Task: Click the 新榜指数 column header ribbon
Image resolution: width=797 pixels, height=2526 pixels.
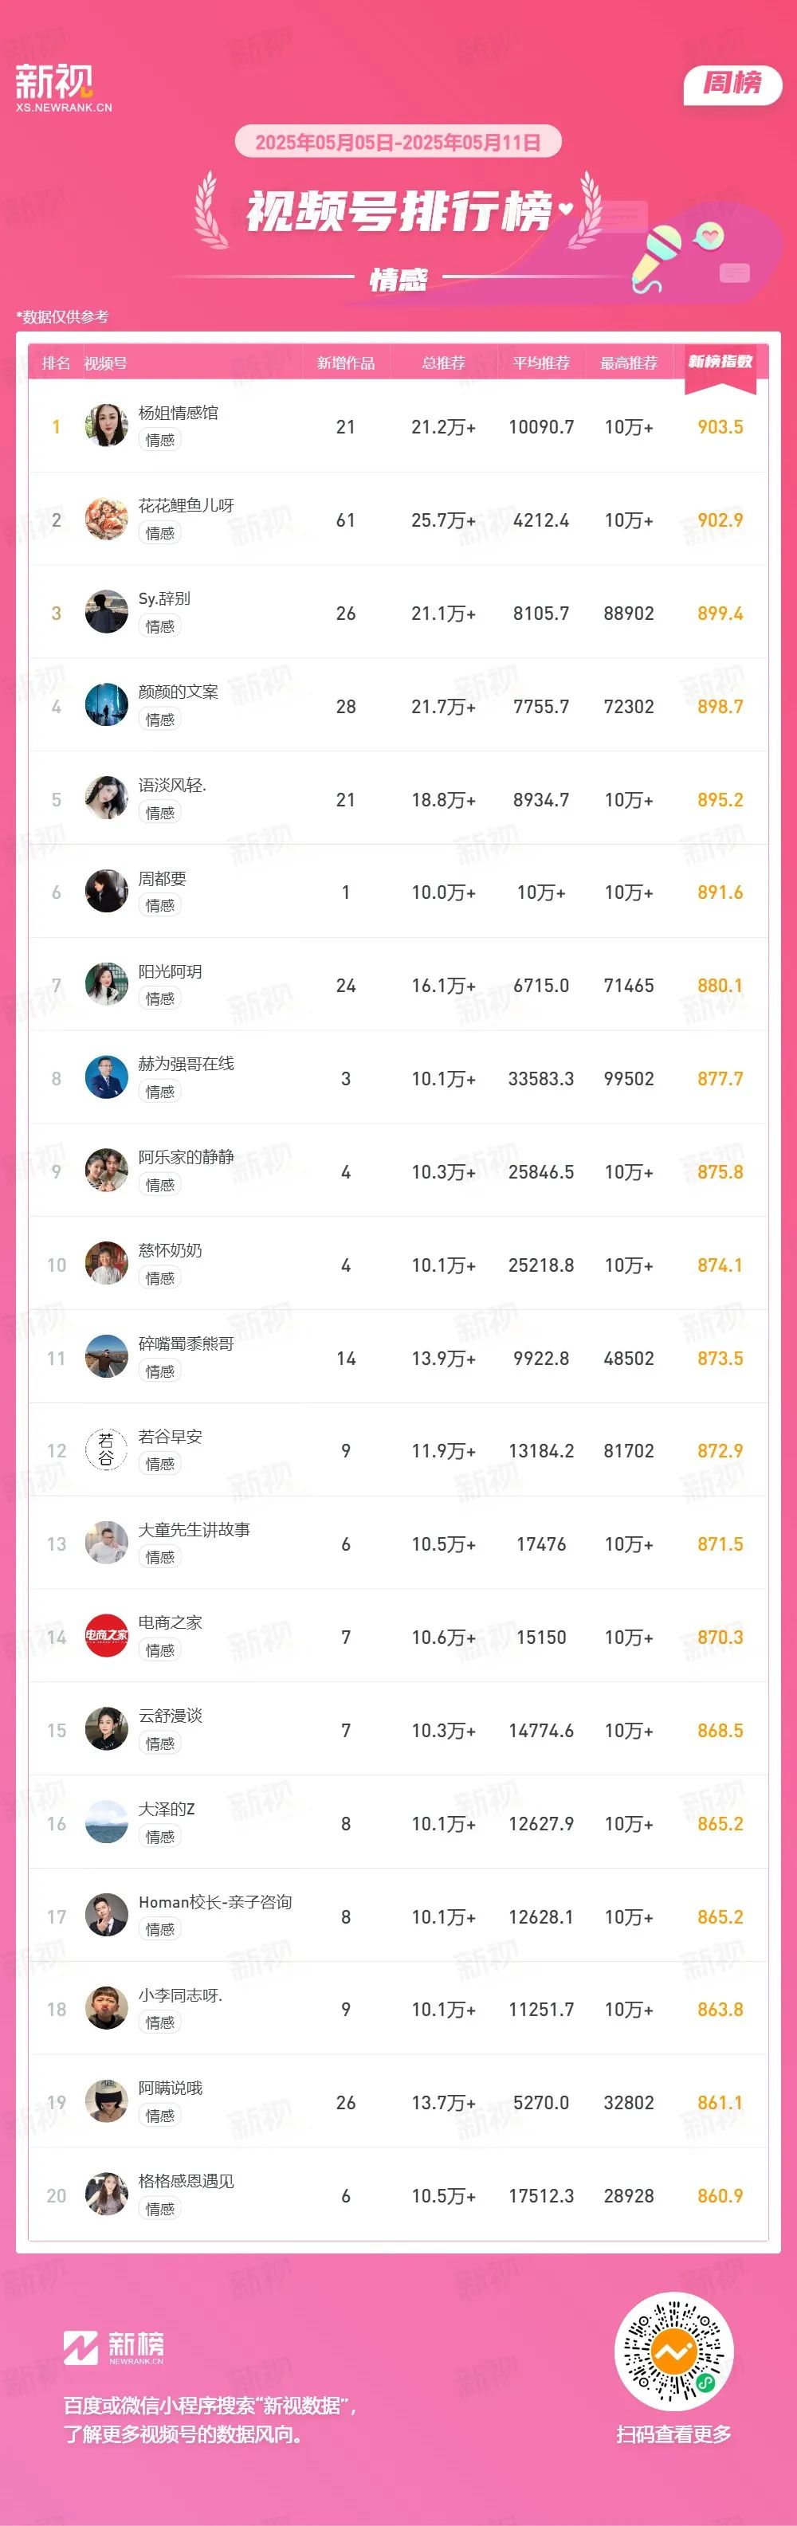Action: click(x=720, y=367)
